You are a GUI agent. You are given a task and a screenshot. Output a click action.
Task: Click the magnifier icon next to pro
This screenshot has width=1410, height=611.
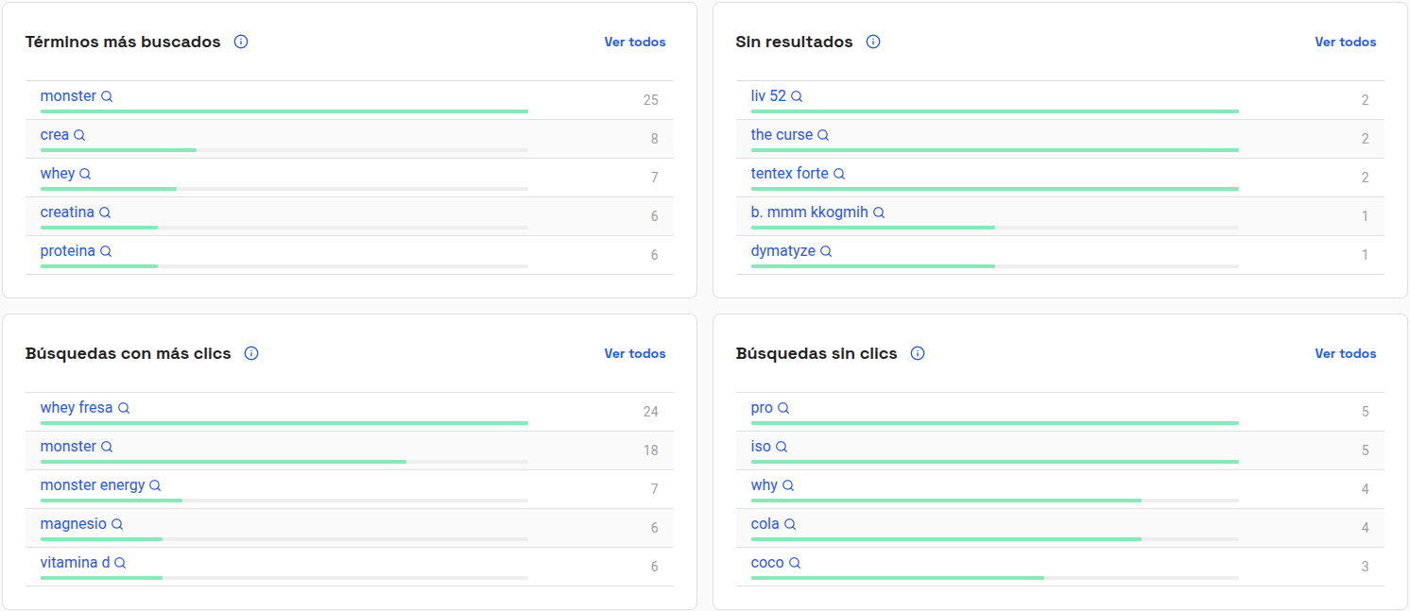pos(783,408)
